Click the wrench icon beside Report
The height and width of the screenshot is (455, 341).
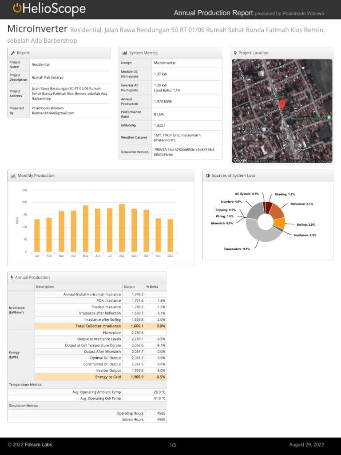click(x=12, y=53)
